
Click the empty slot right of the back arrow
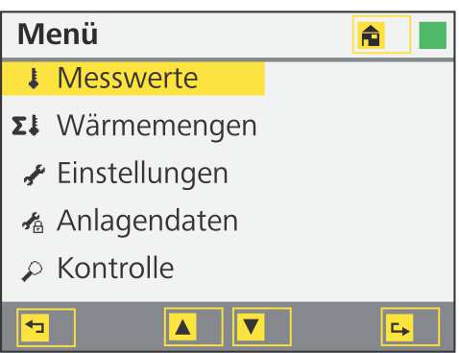[61, 327]
